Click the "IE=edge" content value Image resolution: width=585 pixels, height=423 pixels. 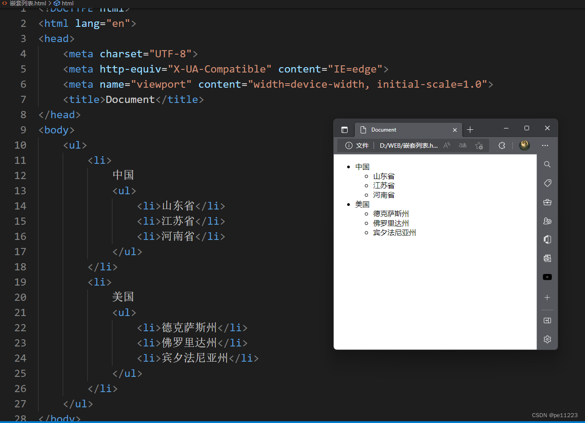(355, 69)
